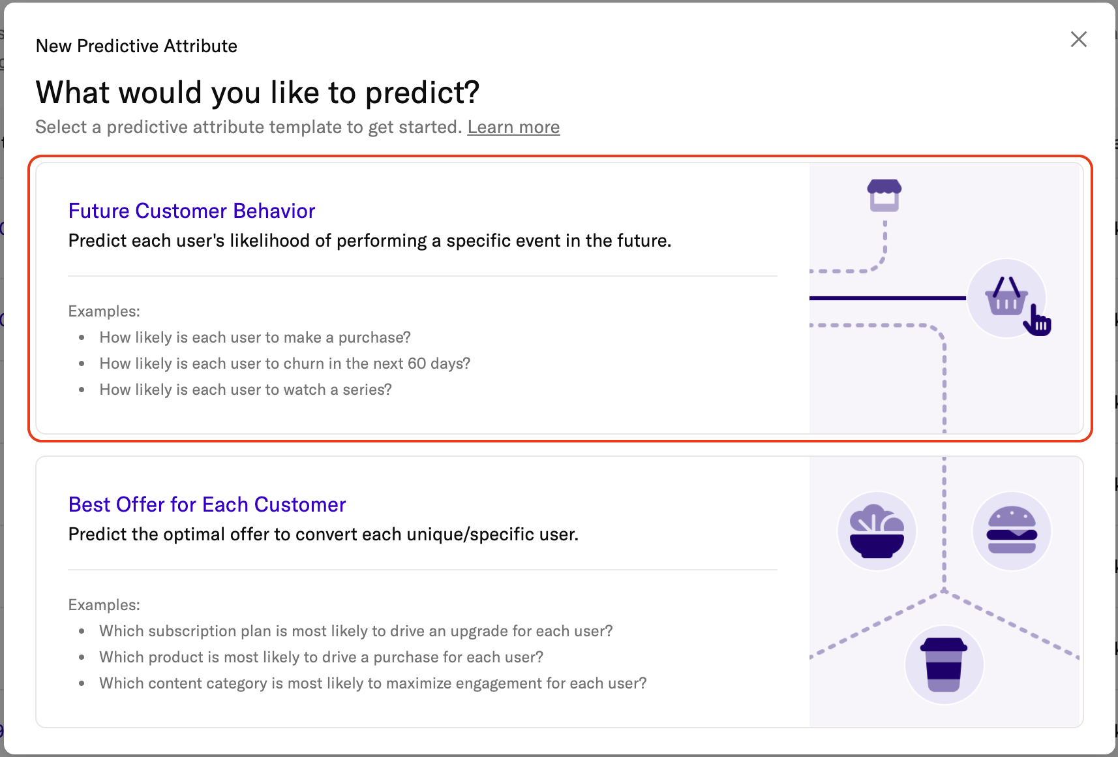Click the 'What would you like to predict?' heading
The height and width of the screenshot is (757, 1118).
coord(258,93)
